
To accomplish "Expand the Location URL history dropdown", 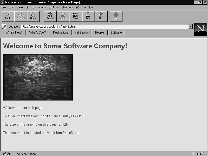I will [191, 27].
